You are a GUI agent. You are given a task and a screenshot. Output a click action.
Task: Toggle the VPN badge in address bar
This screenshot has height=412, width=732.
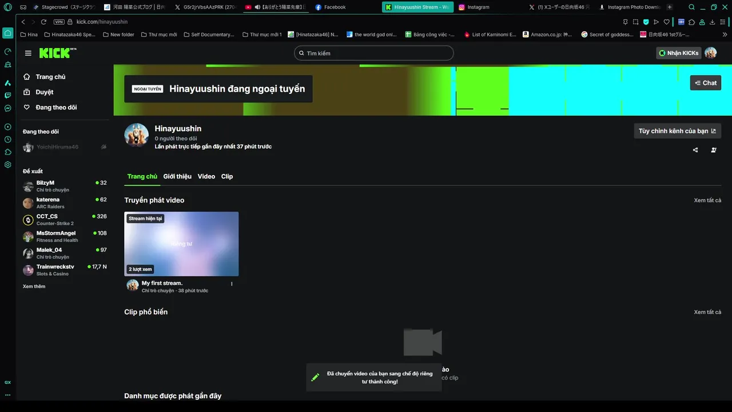click(x=58, y=22)
